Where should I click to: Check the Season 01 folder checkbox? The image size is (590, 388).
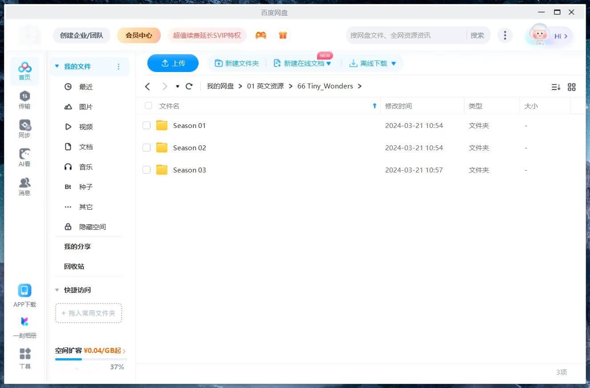tap(146, 126)
